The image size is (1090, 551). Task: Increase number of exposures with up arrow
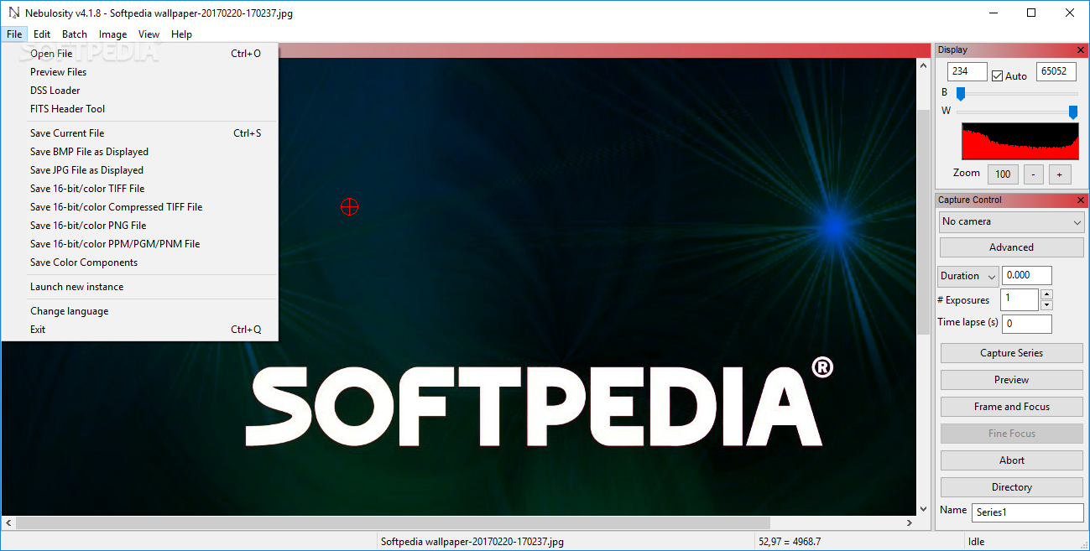point(1046,294)
